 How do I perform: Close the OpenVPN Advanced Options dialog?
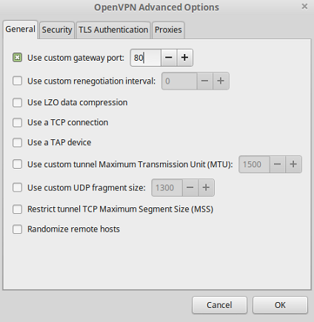304,7
